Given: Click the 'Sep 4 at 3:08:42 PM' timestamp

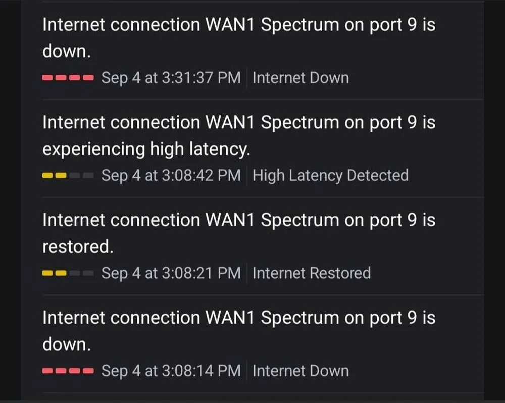Looking at the screenshot, I should click(171, 176).
